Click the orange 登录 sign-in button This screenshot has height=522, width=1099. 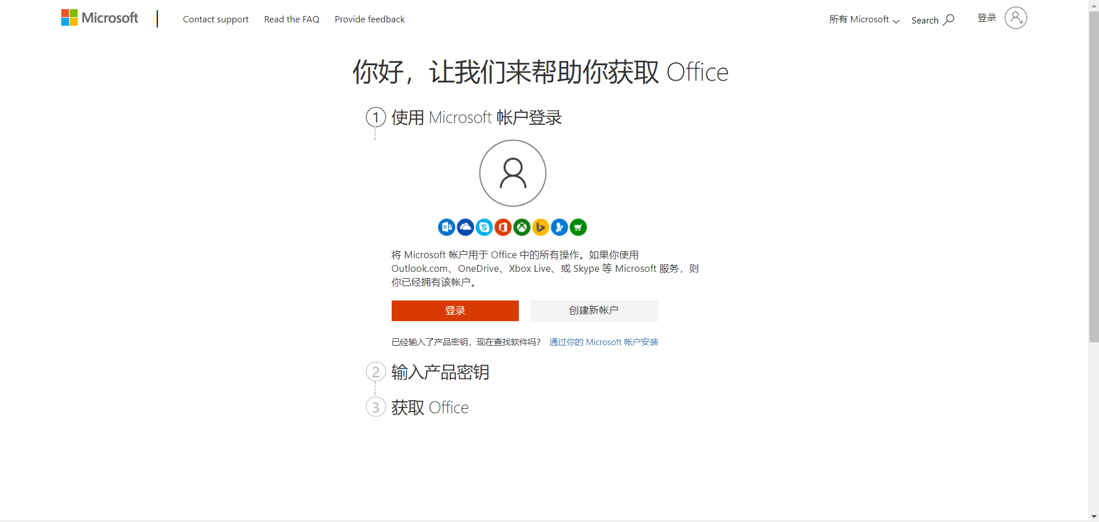(455, 311)
